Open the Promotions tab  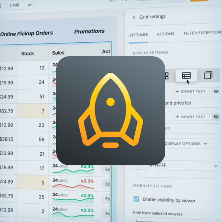pyautogui.click(x=89, y=31)
